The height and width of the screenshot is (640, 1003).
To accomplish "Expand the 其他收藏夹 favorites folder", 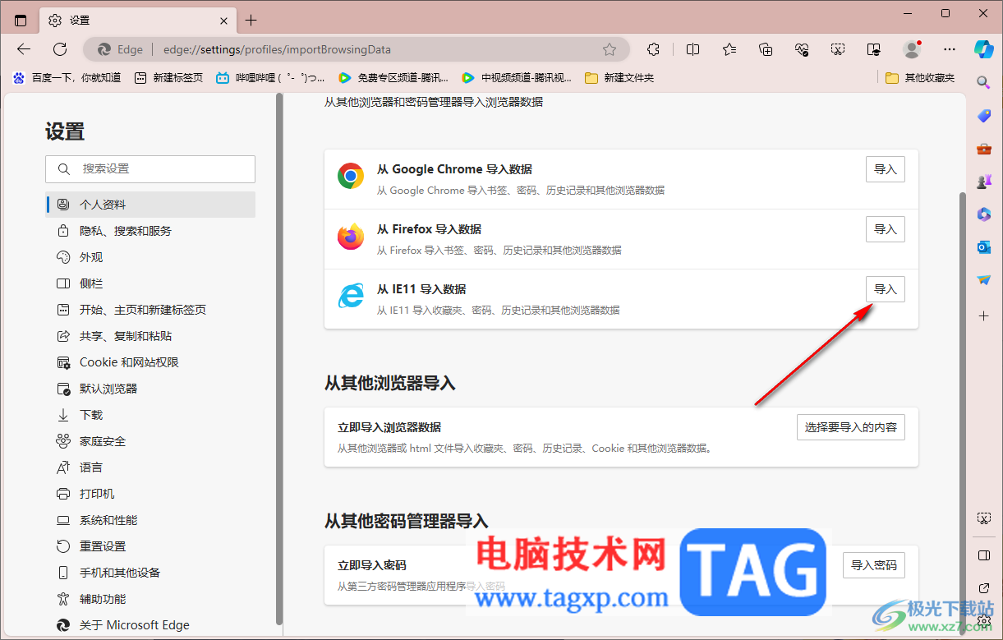I will point(924,77).
